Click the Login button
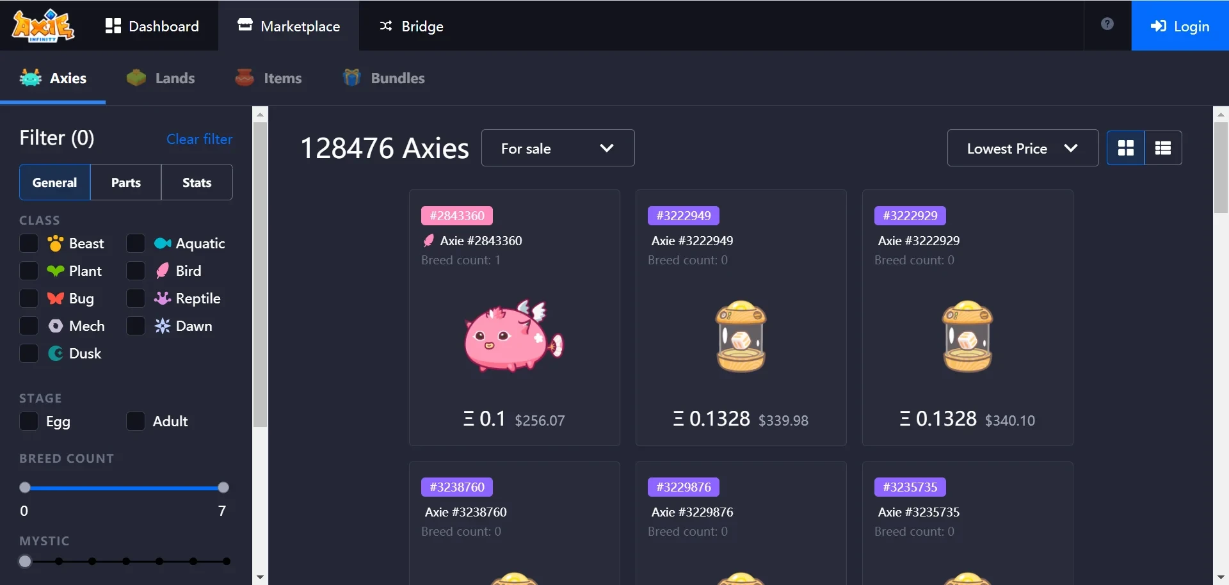The height and width of the screenshot is (585, 1229). click(1180, 26)
